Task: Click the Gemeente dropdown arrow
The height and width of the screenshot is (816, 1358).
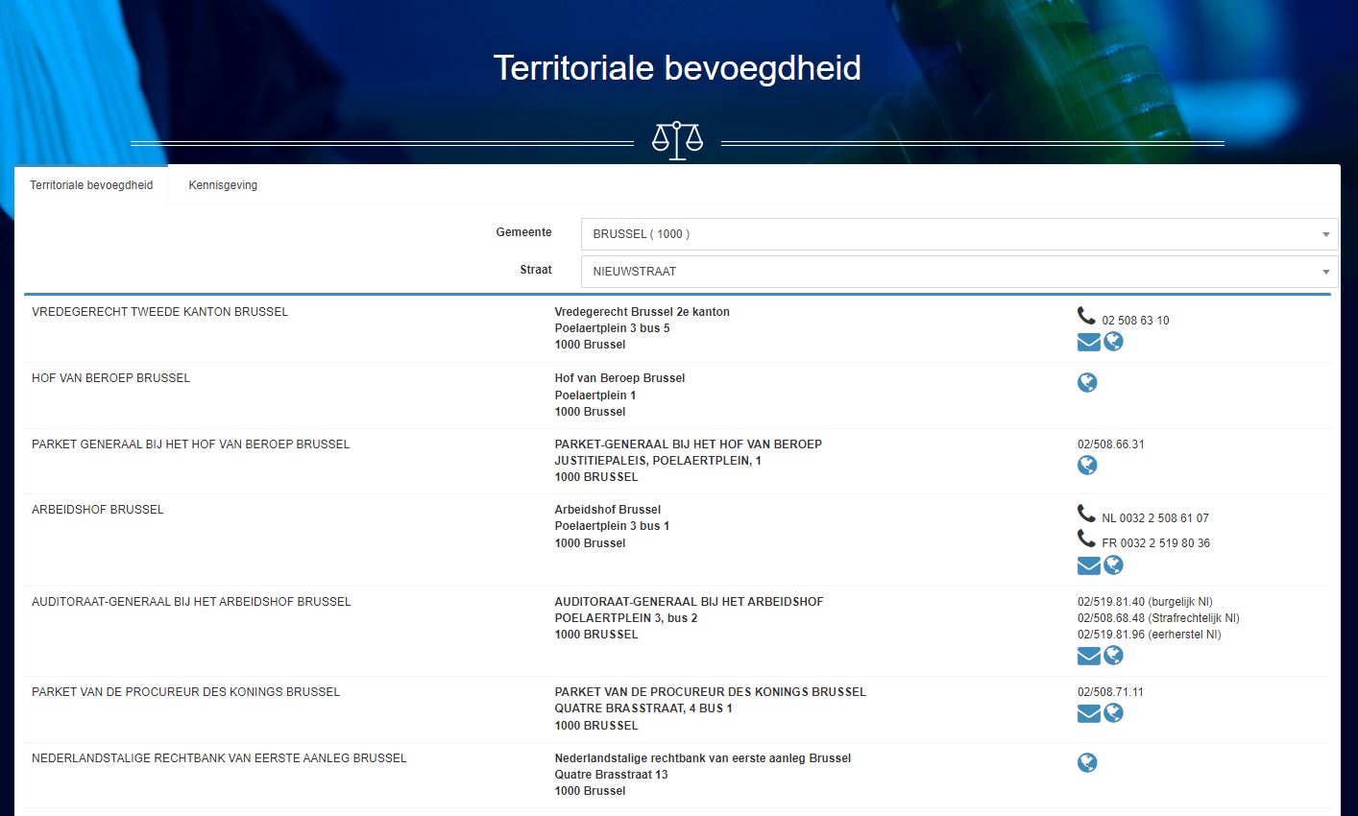Action: click(x=1325, y=234)
